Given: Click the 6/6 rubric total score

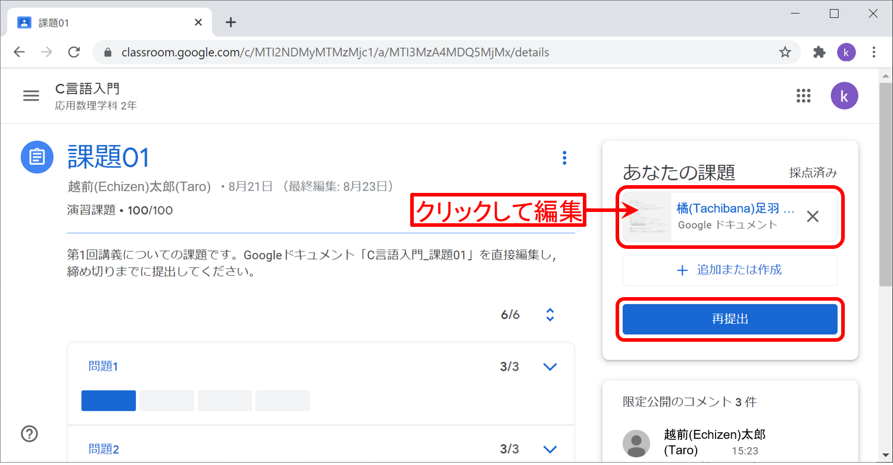Looking at the screenshot, I should [510, 315].
